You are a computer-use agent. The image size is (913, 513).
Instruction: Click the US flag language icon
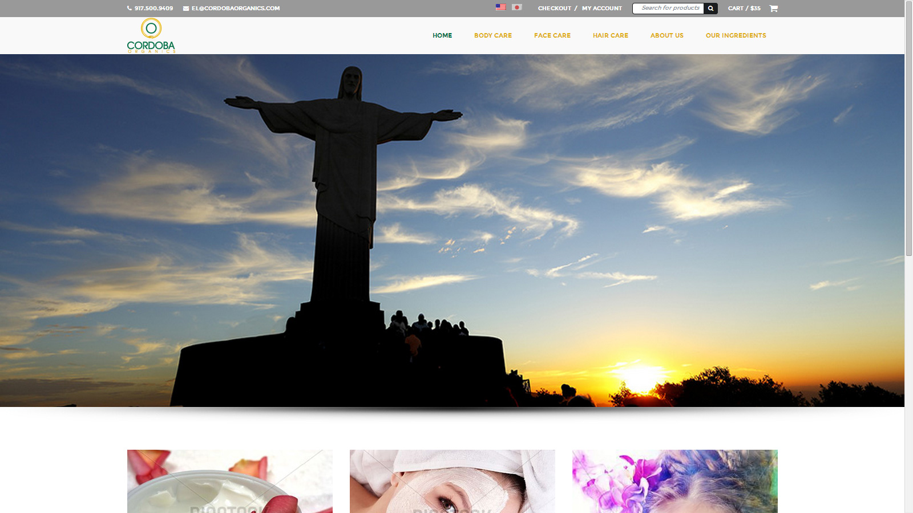(500, 7)
